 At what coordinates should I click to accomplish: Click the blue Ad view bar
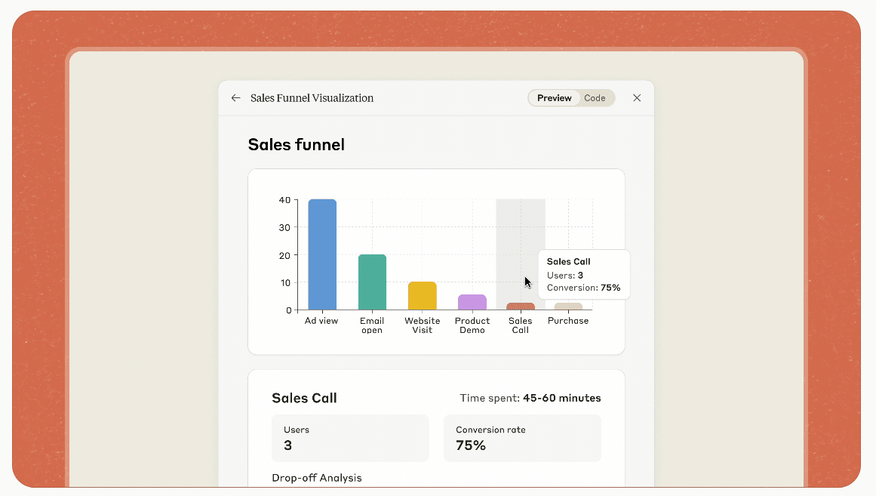coord(322,254)
